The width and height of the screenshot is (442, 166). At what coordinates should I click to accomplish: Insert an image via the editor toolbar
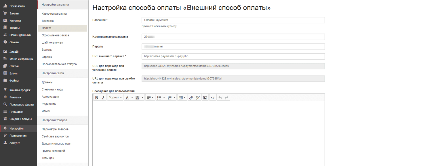[x=205, y=97]
